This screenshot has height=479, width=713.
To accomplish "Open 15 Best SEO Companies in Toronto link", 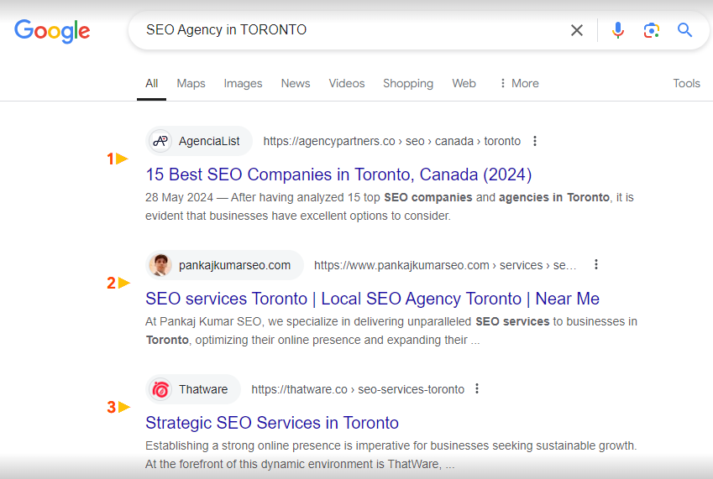I will 338,174.
